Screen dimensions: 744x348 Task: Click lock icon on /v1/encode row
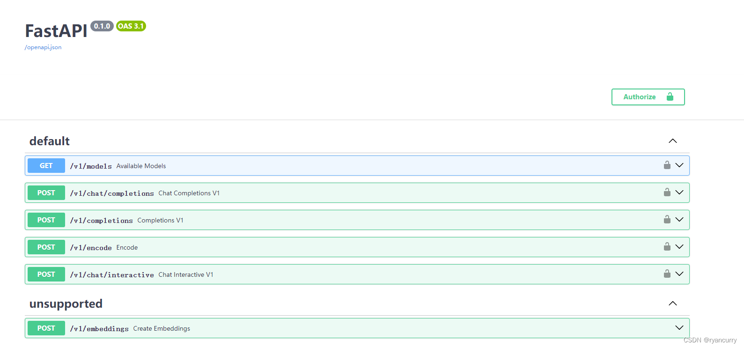click(x=667, y=246)
